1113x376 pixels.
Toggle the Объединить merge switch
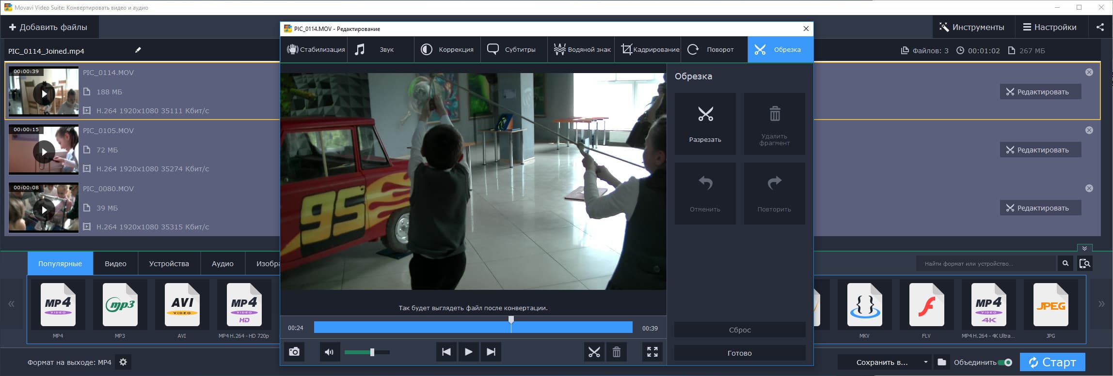click(x=1004, y=362)
